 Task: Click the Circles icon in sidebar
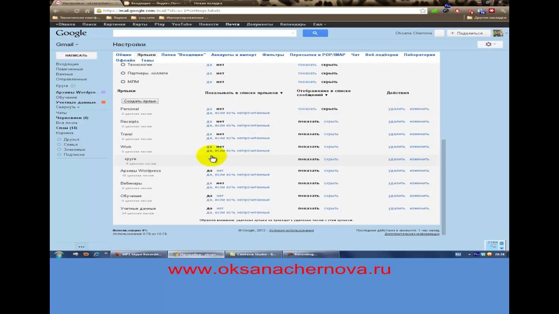click(x=72, y=86)
